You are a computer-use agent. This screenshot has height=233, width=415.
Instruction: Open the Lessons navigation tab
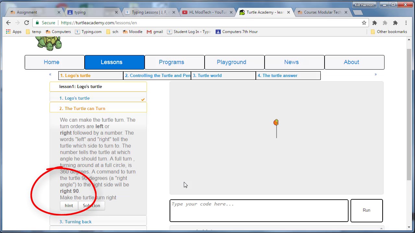(114, 62)
